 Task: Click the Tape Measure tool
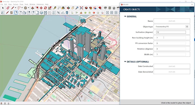coord(55,8)
